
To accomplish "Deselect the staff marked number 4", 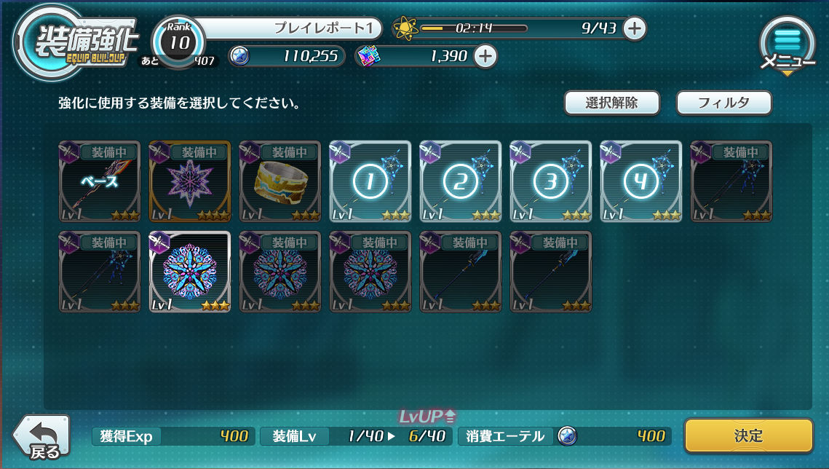I will click(641, 181).
